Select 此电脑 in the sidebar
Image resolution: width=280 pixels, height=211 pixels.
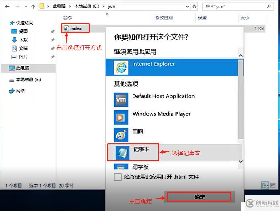(x=28, y=68)
